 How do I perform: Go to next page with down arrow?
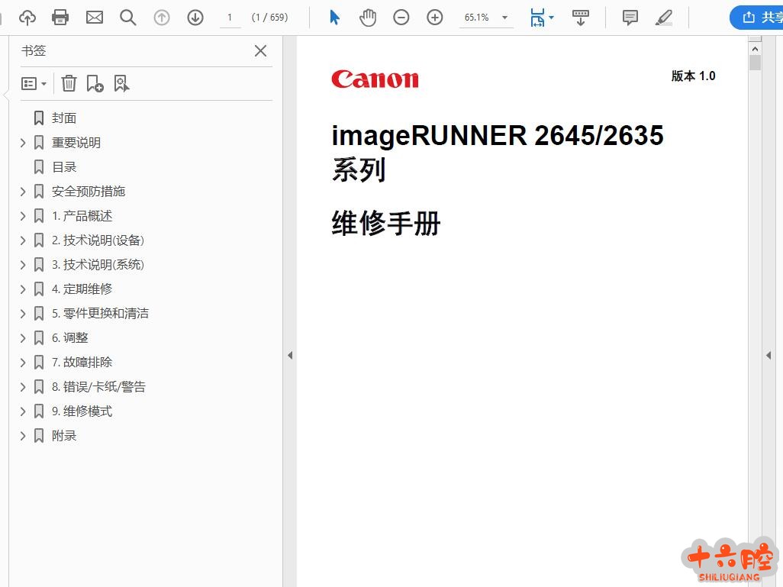click(x=195, y=17)
